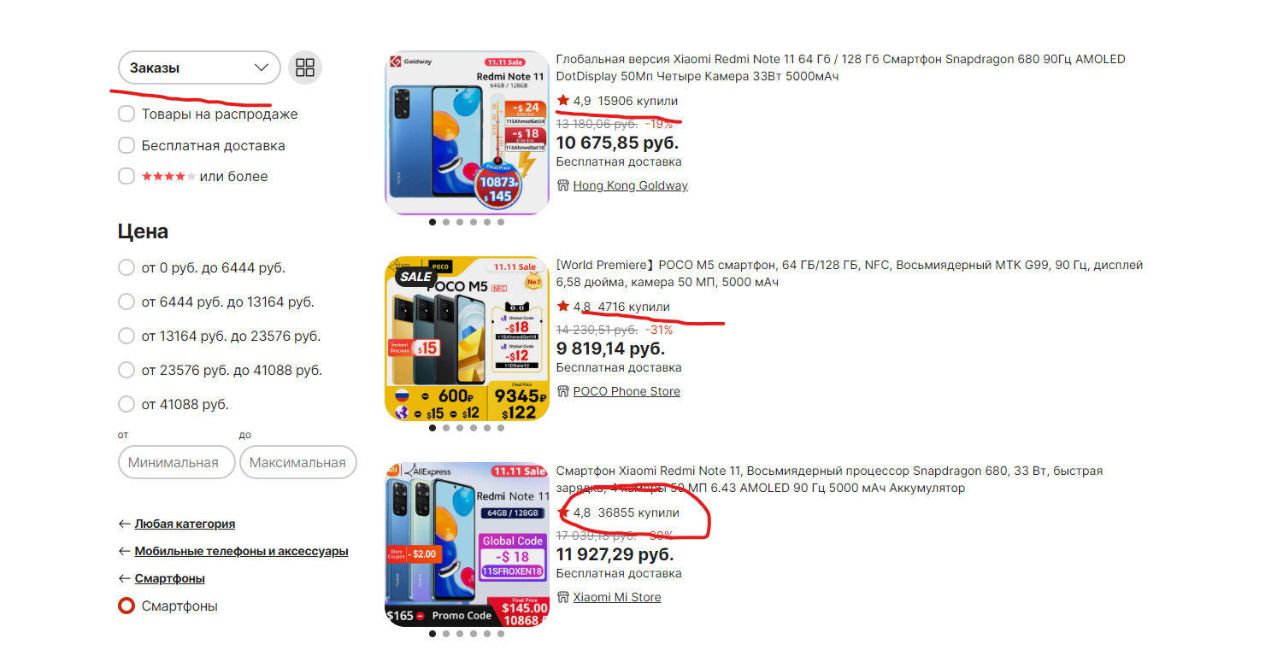Click the store icon beside Hong Kong Goldway
Image resolution: width=1271 pixels, height=650 pixels.
click(562, 185)
